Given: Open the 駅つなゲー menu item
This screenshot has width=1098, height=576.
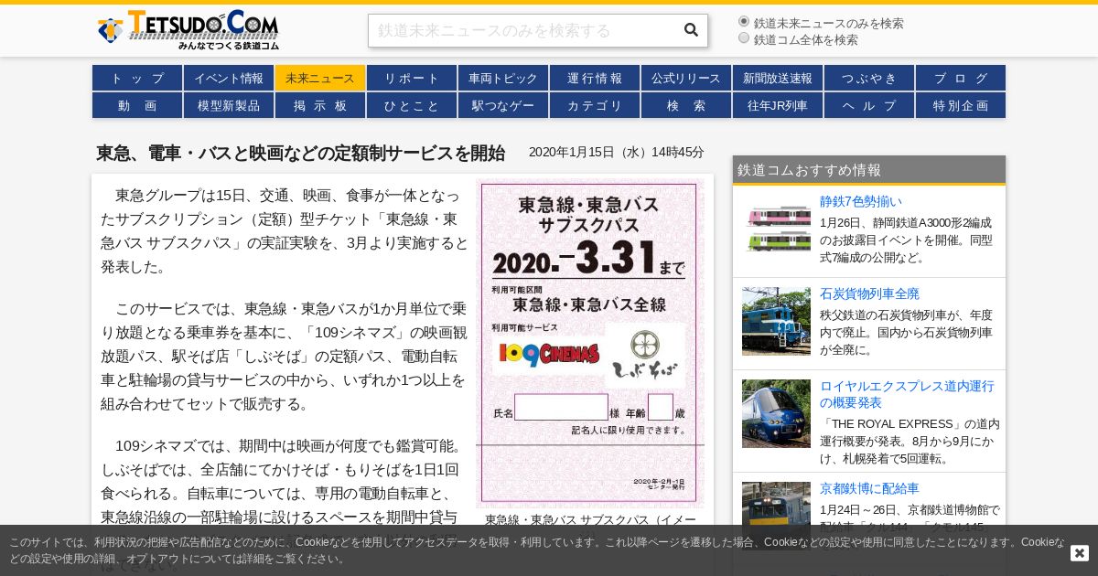Looking at the screenshot, I should (503, 105).
